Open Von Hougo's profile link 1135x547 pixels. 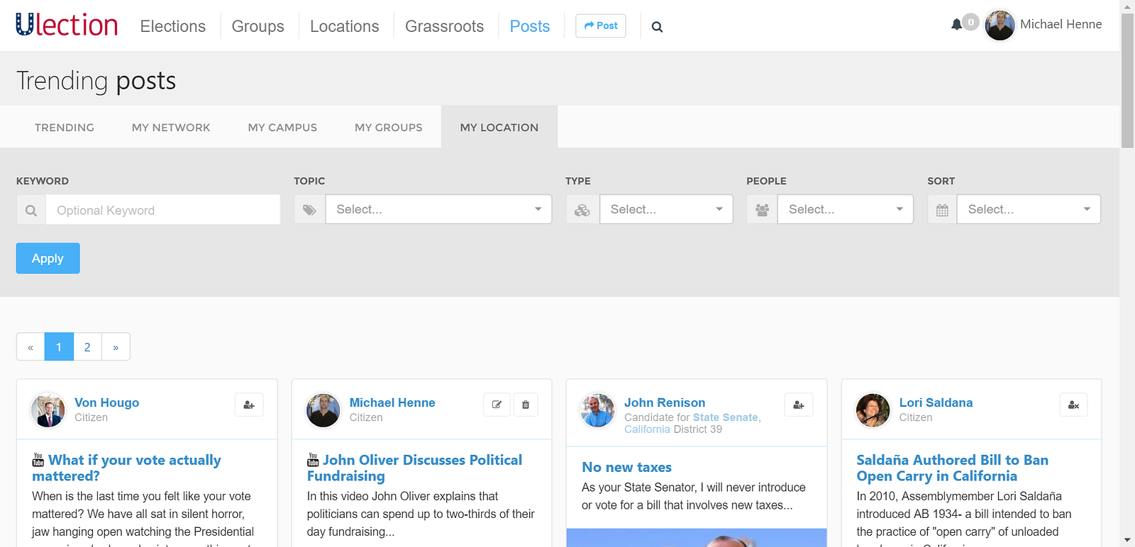[107, 402]
